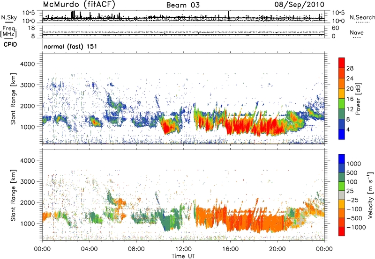Image resolution: width=375 pixels, height=259 pixels.
Task: Select the "Beam 03" heading
Action: (183, 5)
